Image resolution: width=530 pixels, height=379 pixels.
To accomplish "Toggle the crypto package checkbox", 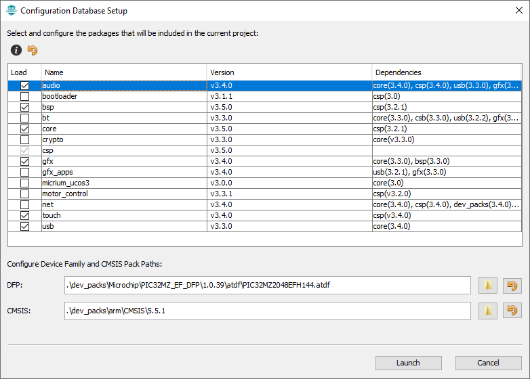I will 25,139.
